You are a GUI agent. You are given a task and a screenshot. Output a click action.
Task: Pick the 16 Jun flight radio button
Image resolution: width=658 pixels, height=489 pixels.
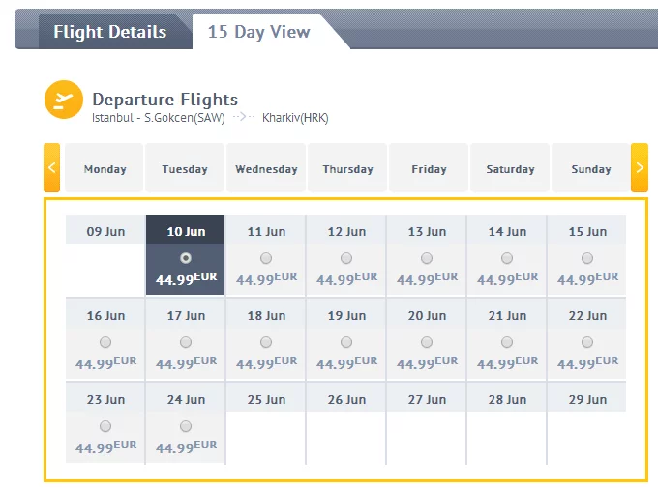click(x=105, y=342)
